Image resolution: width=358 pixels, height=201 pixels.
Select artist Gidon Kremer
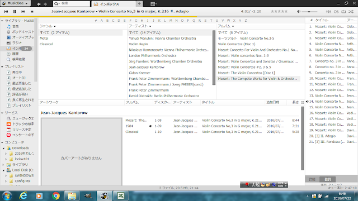point(139,73)
